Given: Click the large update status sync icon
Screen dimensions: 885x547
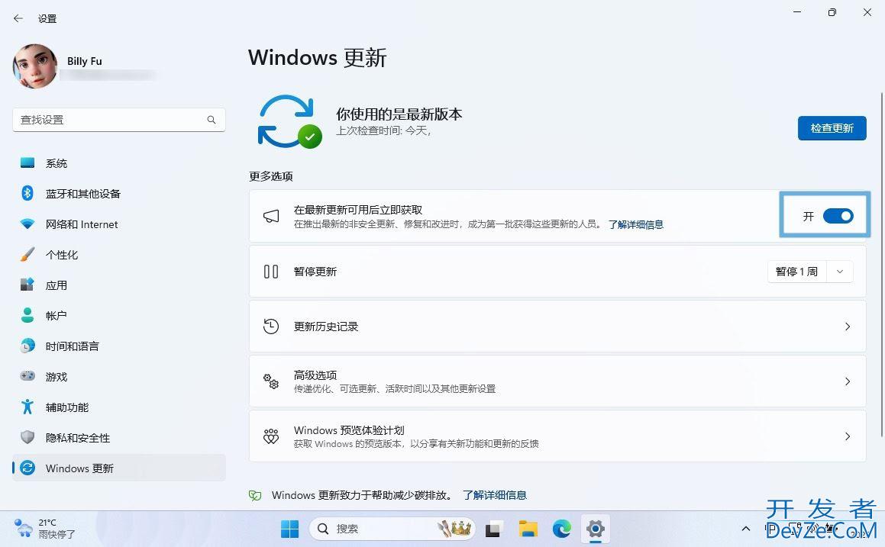Looking at the screenshot, I should pos(289,121).
